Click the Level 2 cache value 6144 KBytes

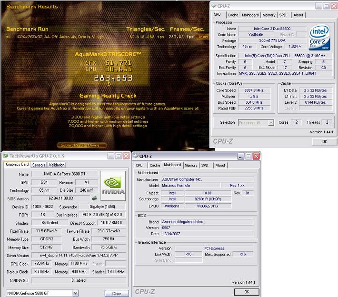[x=316, y=102]
